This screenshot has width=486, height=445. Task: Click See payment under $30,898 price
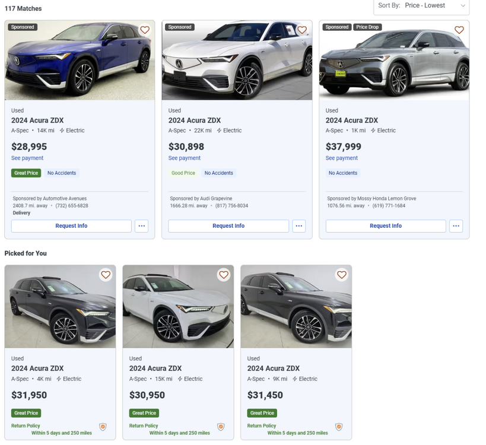pyautogui.click(x=185, y=158)
